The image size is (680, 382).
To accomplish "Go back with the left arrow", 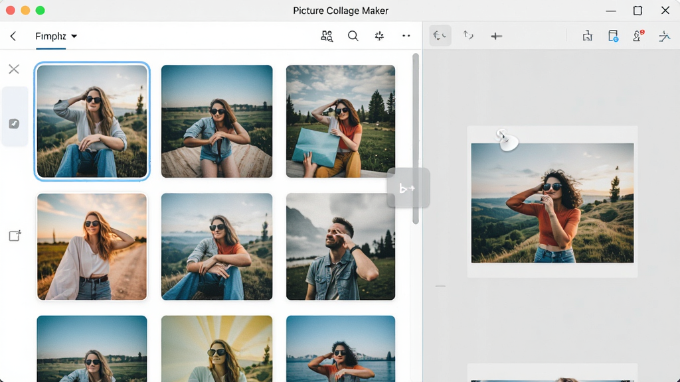I will pos(13,36).
